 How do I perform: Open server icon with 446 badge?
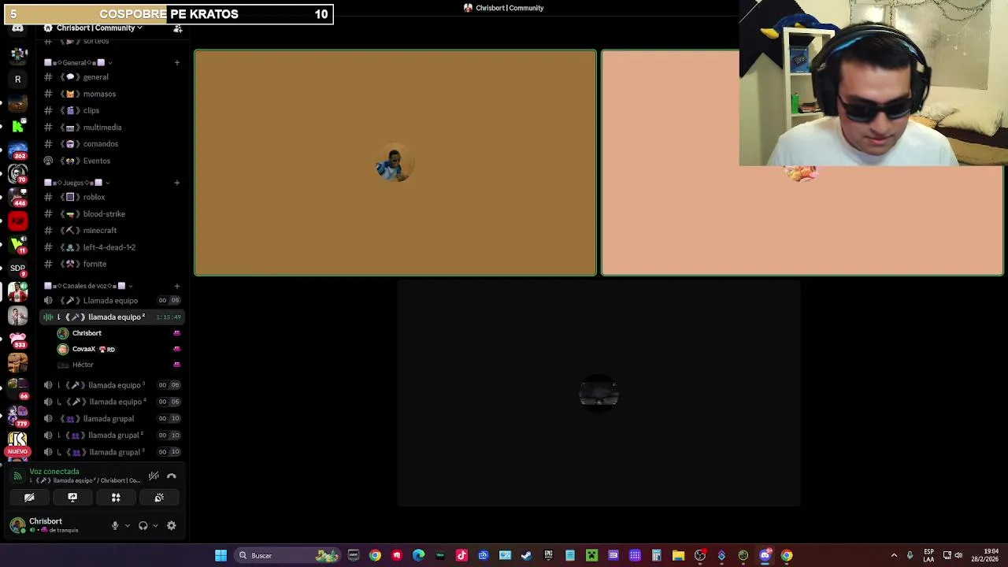coord(17,197)
